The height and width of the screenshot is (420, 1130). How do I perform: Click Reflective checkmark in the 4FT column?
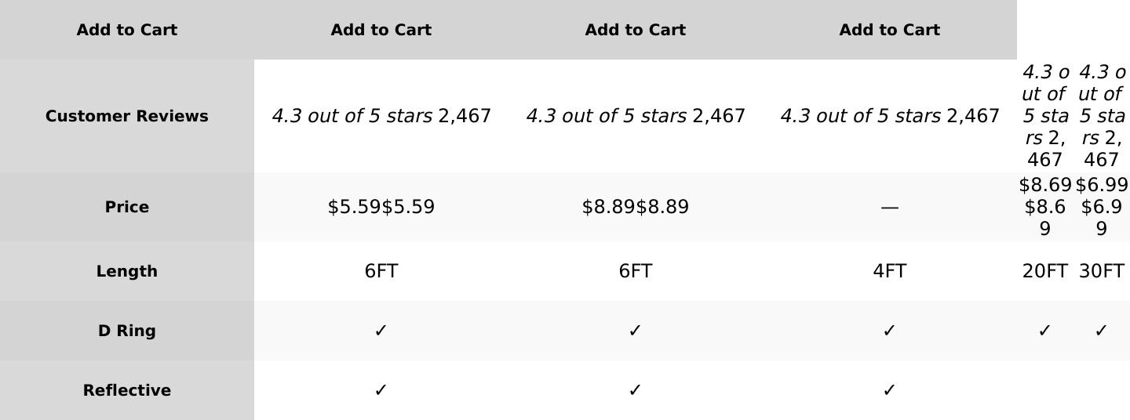889,390
